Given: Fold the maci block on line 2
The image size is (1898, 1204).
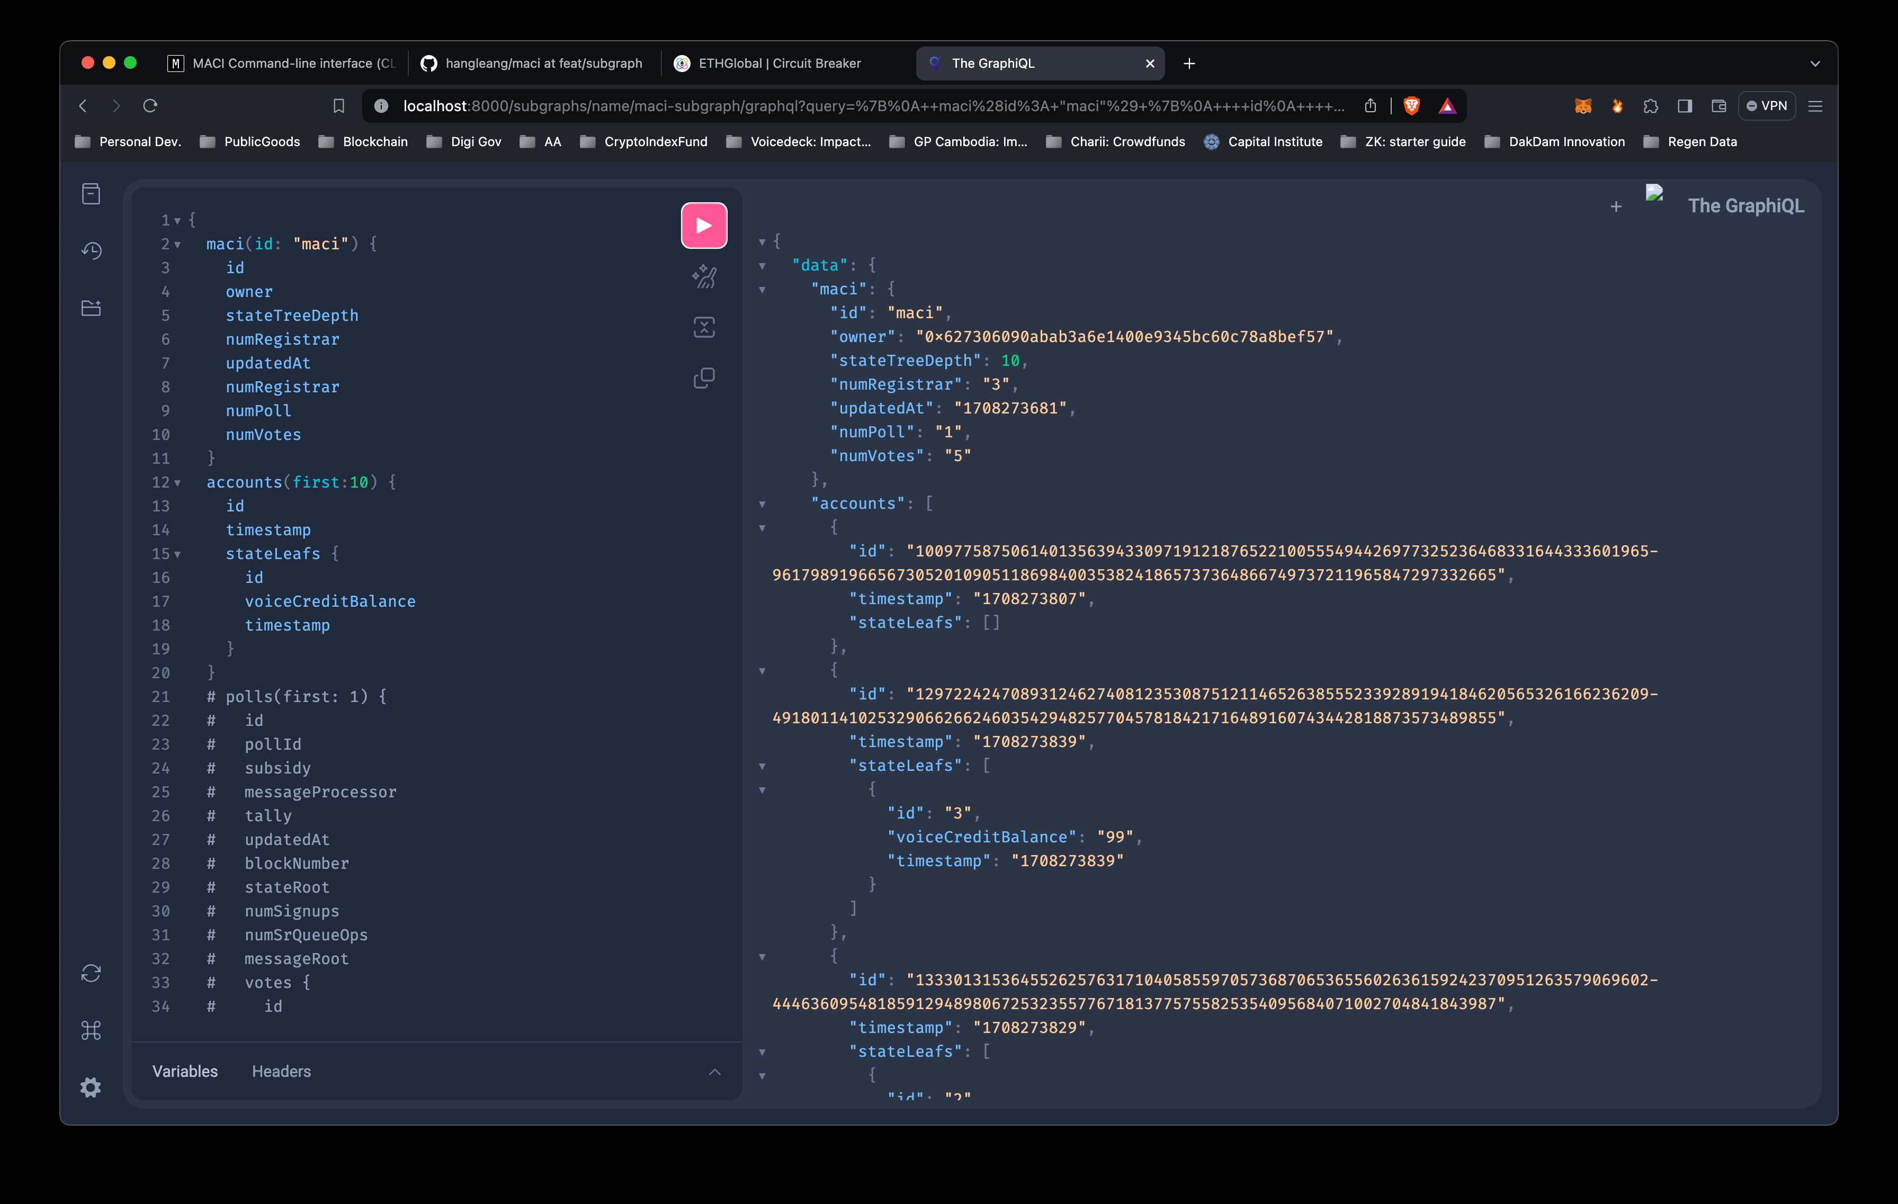Looking at the screenshot, I should click(x=177, y=245).
